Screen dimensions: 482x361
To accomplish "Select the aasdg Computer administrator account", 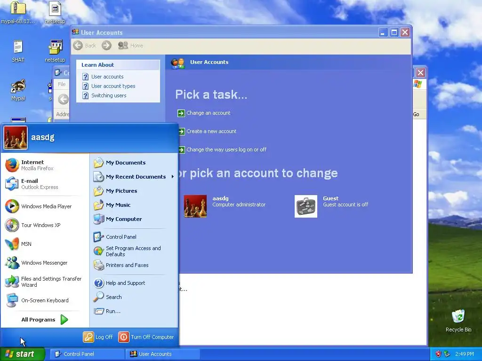I will 225,206.
